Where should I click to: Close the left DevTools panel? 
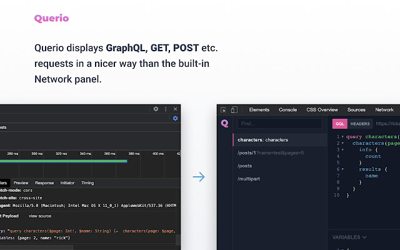175,109
